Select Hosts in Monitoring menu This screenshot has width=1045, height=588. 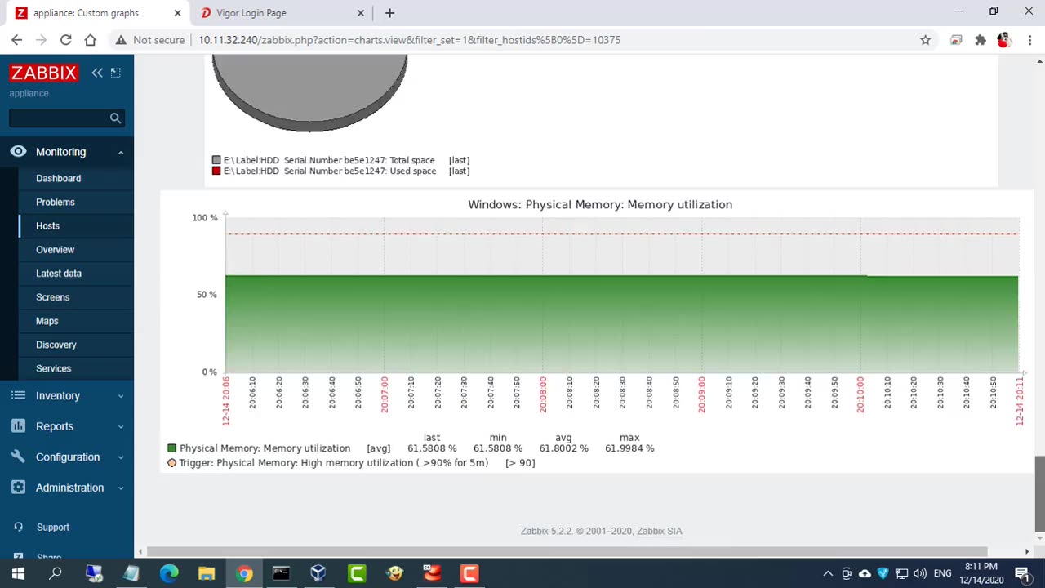pyautogui.click(x=47, y=225)
